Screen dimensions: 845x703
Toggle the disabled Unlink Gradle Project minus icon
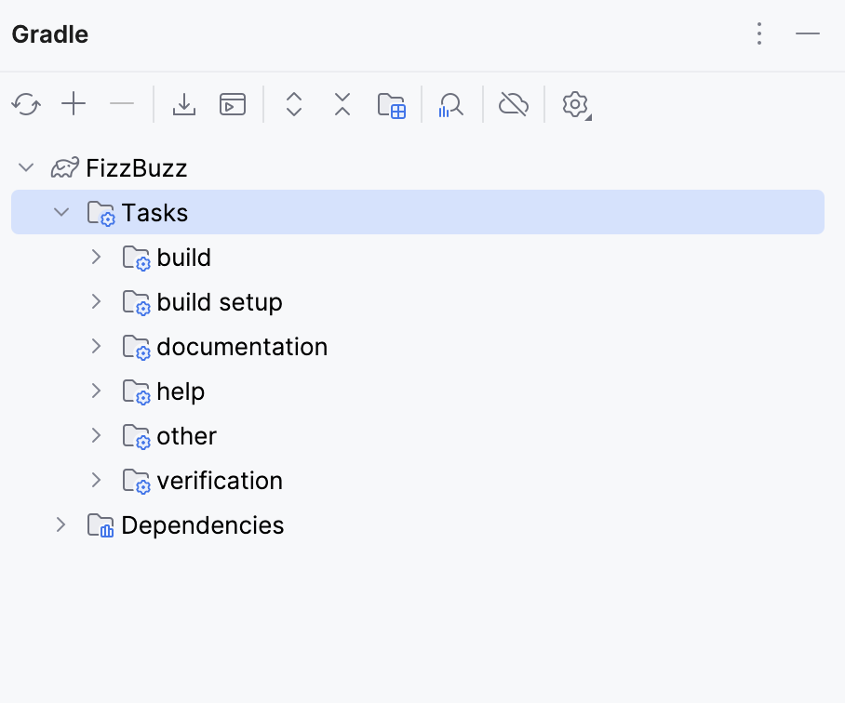point(122,104)
